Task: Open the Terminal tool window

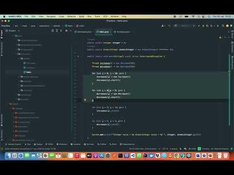Action: coord(76,144)
